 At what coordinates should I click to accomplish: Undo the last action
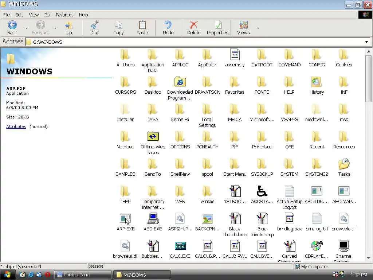tap(168, 28)
